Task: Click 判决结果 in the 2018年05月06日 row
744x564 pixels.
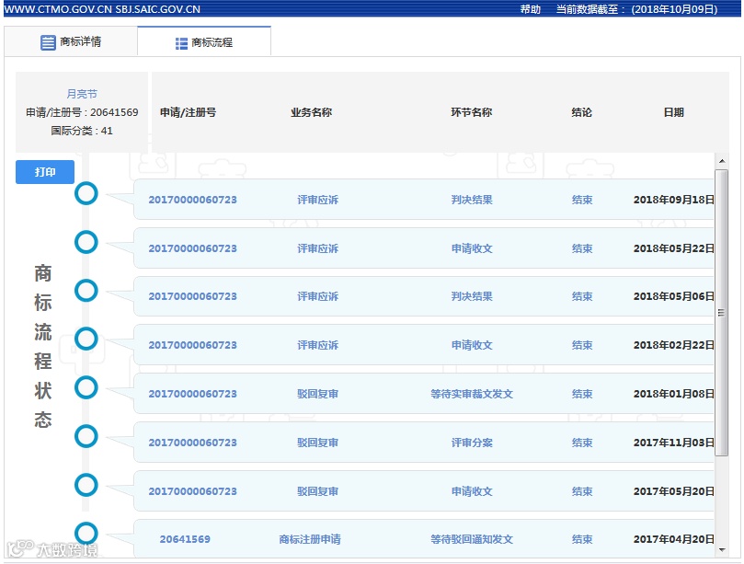Action: click(x=472, y=296)
